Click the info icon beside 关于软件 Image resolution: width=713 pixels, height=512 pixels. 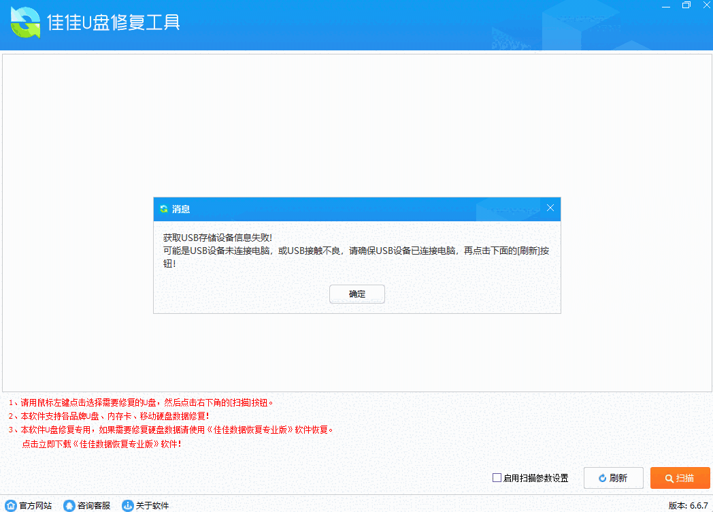[x=127, y=505]
